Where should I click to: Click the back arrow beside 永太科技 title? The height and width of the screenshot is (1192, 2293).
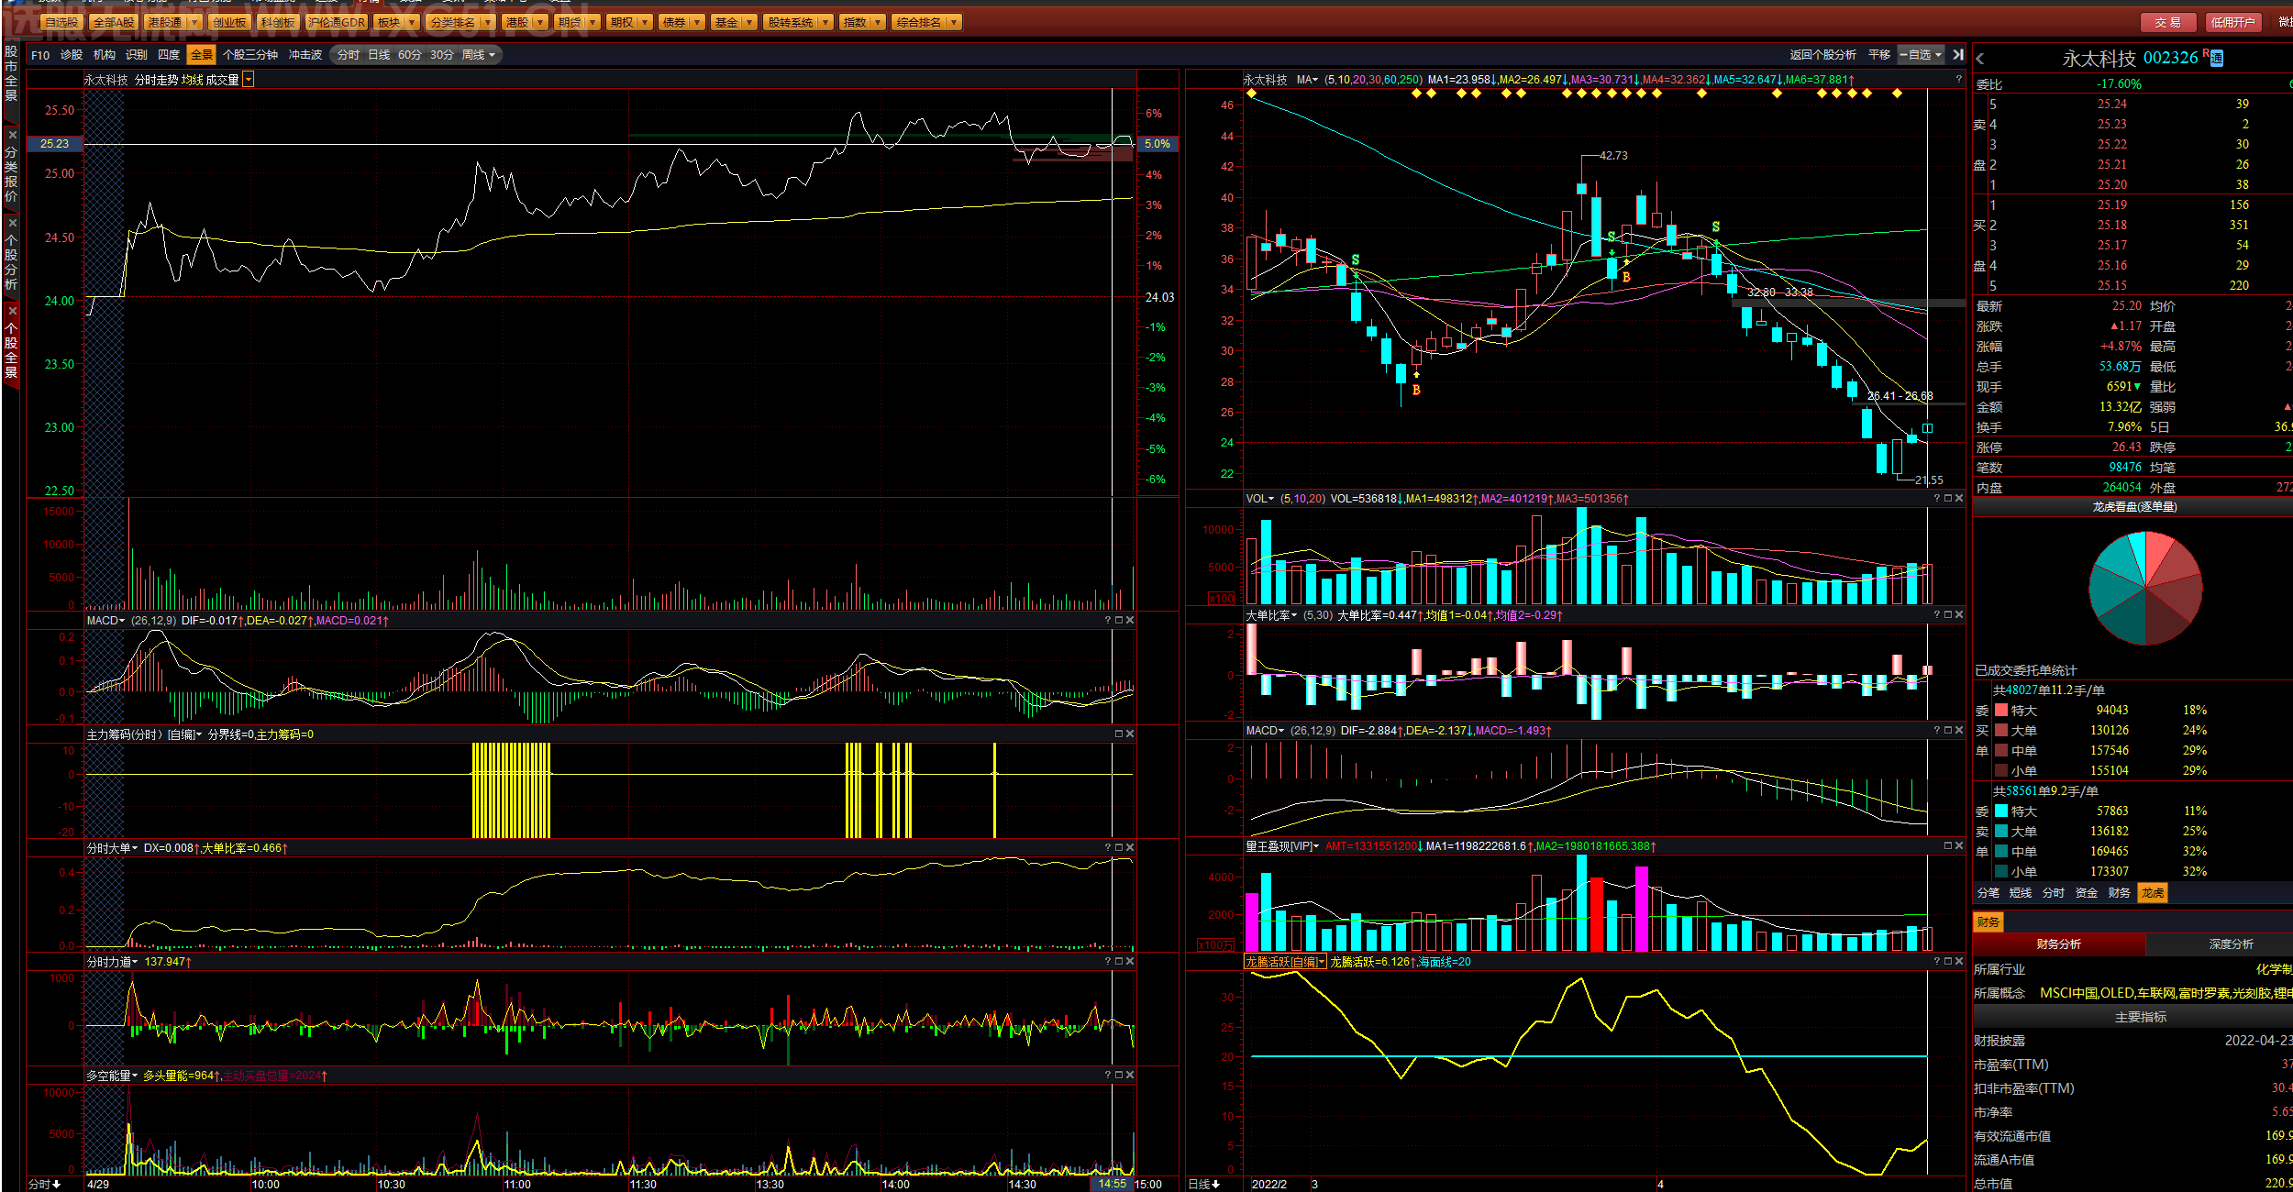coord(1980,59)
